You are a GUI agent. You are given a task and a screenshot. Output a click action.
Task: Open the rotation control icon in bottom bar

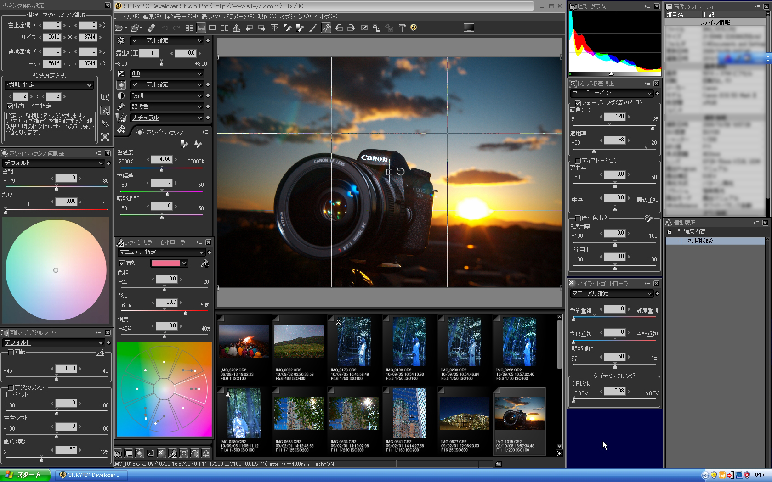point(195,454)
